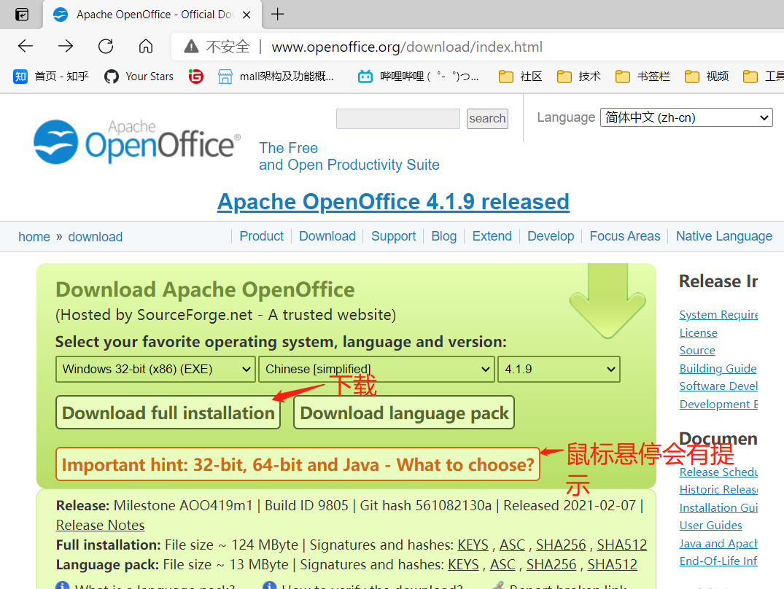Open the Blog menu item
This screenshot has width=784, height=589.
[x=444, y=236]
